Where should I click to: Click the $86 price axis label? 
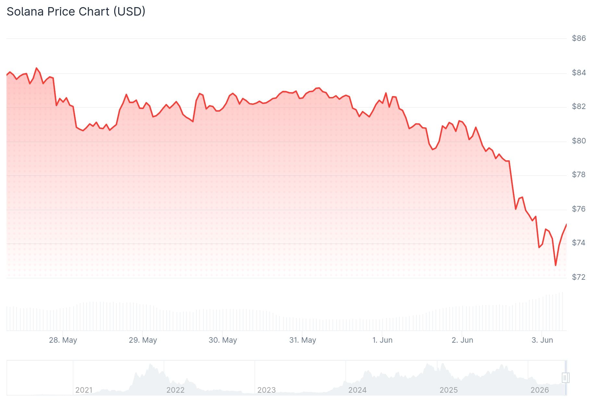[579, 38]
